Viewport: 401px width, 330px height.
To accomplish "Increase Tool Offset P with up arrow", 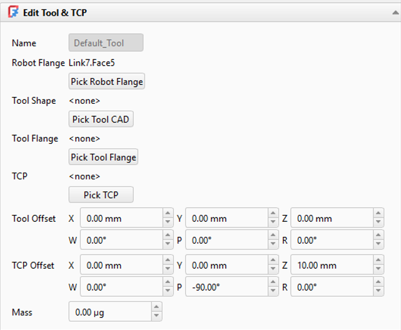I will point(273,235).
